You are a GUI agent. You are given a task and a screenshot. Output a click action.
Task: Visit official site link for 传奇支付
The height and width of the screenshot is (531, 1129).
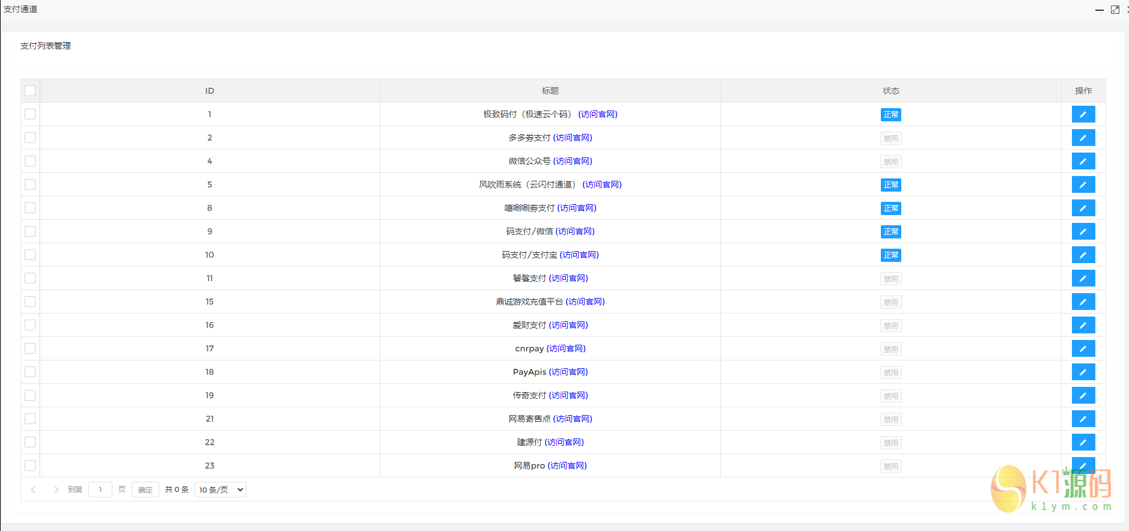(568, 395)
